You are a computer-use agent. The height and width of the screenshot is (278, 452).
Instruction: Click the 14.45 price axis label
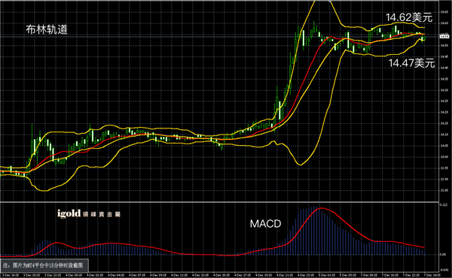coord(444,56)
